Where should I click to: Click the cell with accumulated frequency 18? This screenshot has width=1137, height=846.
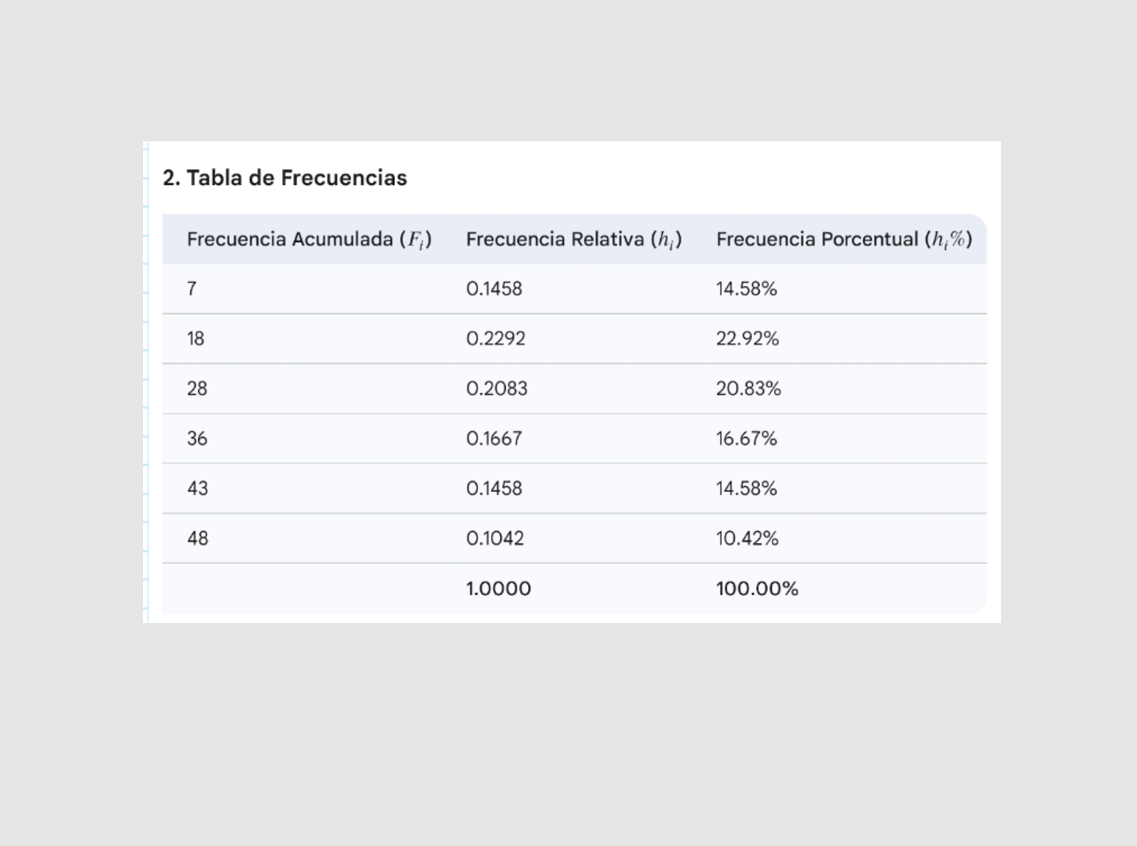[196, 339]
